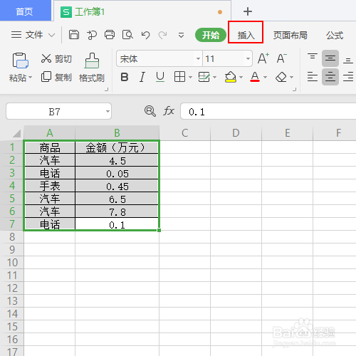The height and width of the screenshot is (356, 356).
Task: Click cell with 金额（万元）
Action: (x=117, y=147)
